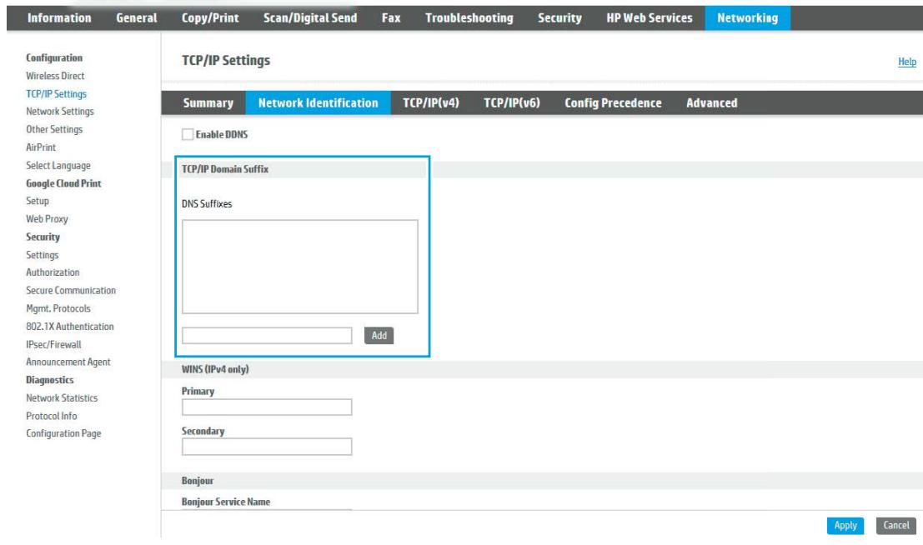
Task: Switch to Config Precedence sub-tab
Action: 613,103
